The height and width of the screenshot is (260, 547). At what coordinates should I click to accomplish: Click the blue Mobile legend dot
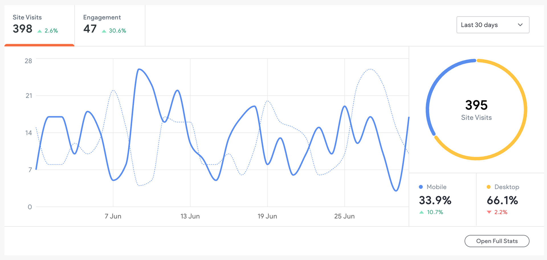pos(421,187)
